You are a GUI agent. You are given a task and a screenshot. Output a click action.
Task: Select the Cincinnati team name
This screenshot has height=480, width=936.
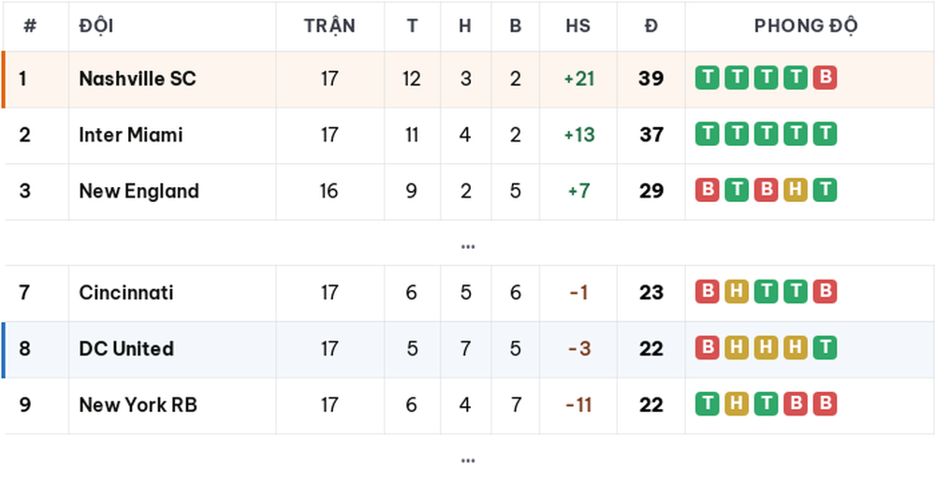(x=126, y=293)
